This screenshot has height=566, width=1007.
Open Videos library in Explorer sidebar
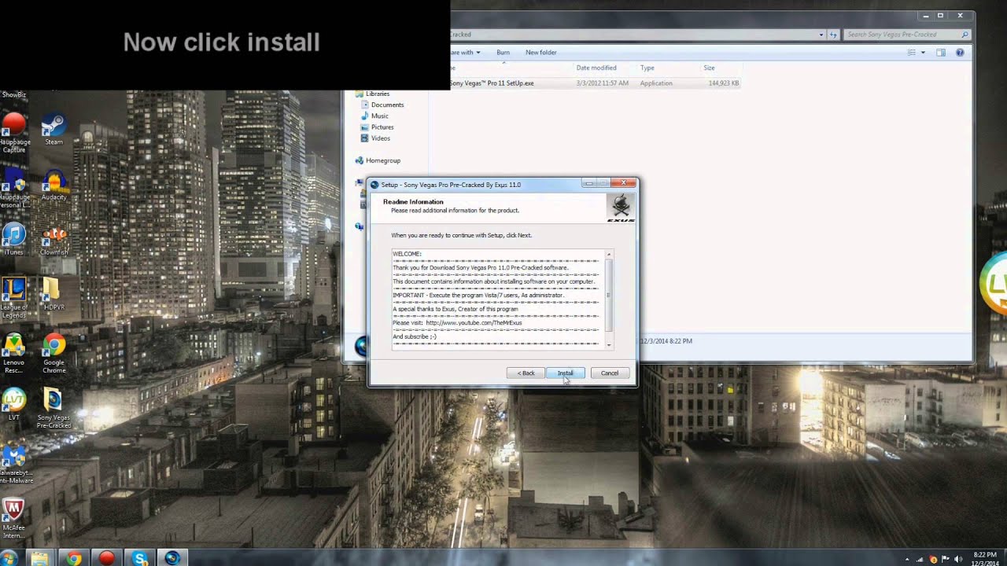381,138
